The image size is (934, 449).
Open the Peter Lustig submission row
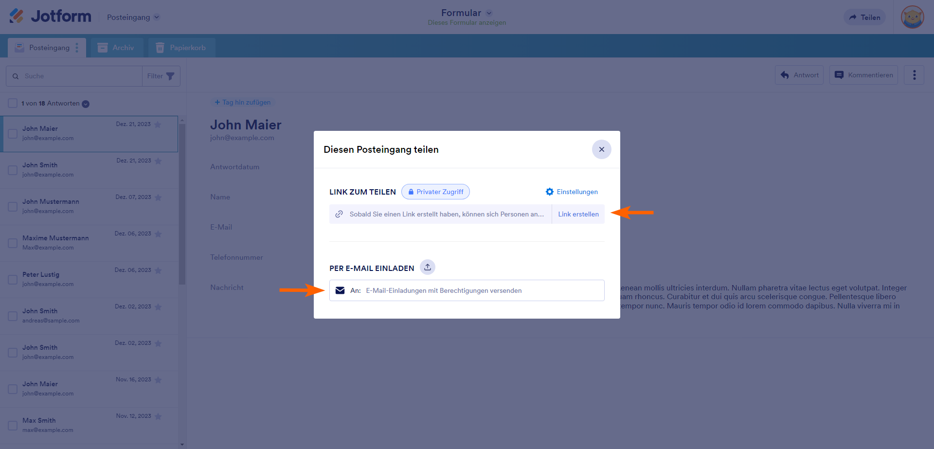(89, 280)
